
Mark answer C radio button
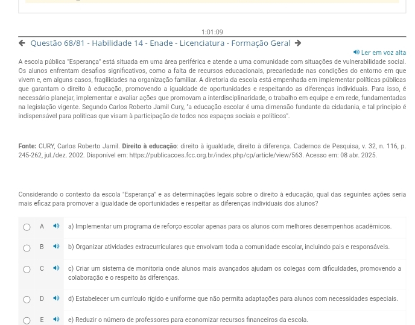coord(27,270)
